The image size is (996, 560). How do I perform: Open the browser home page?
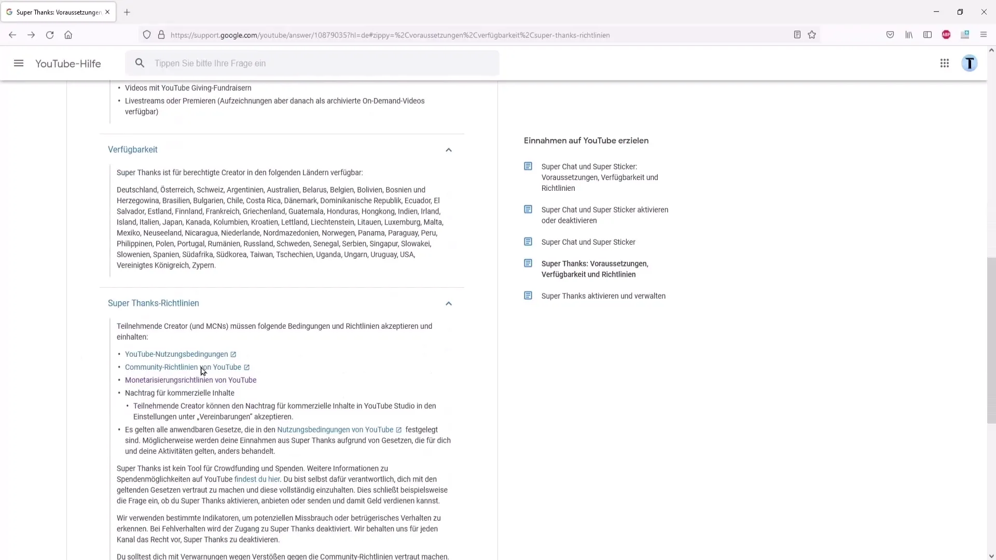[x=68, y=35]
